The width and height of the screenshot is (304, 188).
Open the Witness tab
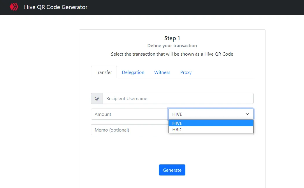pyautogui.click(x=162, y=72)
